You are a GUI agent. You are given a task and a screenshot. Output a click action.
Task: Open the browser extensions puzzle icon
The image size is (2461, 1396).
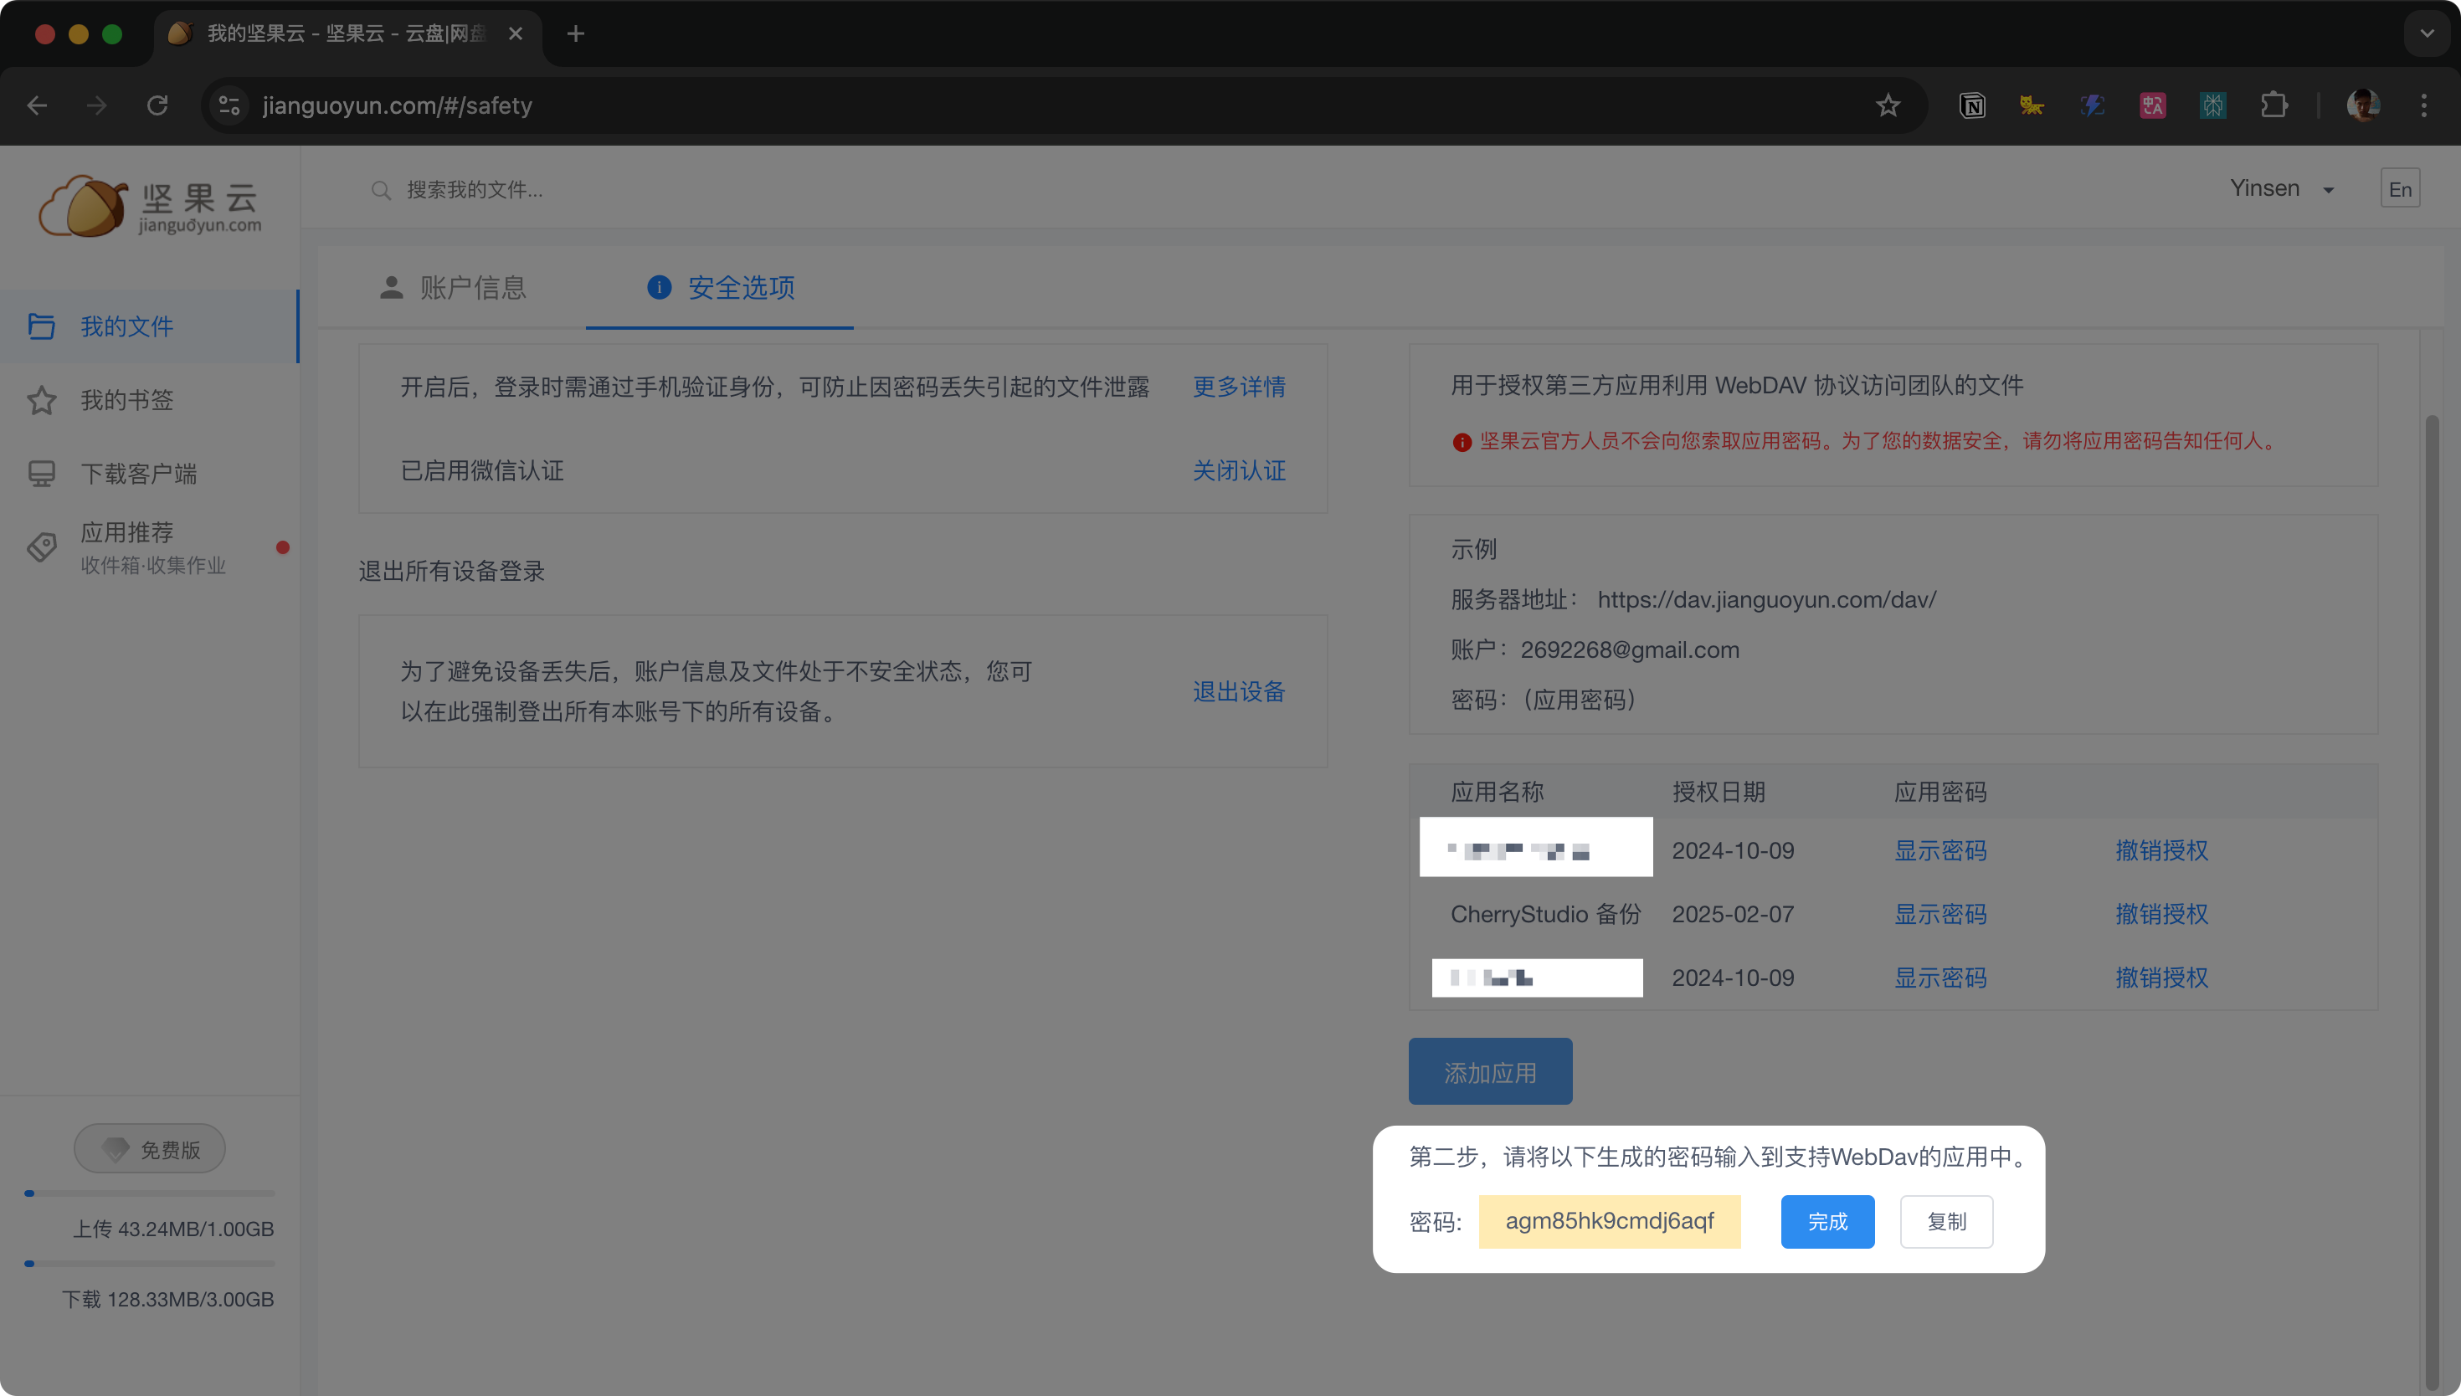pos(2273,105)
